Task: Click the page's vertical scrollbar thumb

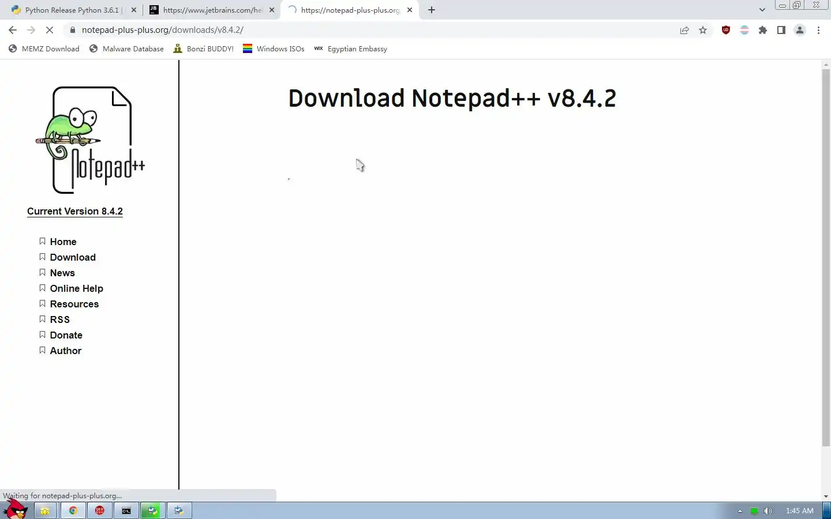Action: coord(826,257)
